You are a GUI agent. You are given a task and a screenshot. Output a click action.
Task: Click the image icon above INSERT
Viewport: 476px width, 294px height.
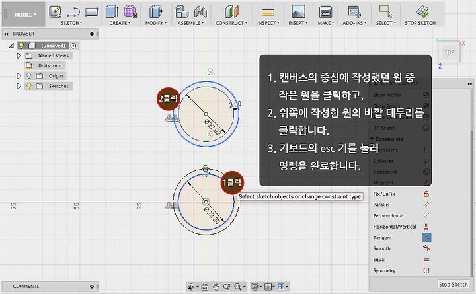click(x=298, y=12)
